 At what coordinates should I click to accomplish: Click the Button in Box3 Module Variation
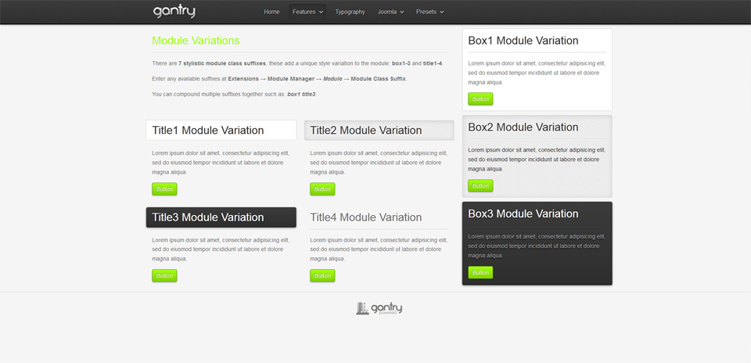[x=480, y=272]
